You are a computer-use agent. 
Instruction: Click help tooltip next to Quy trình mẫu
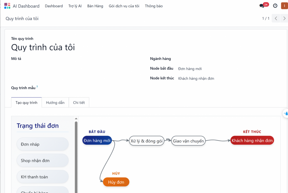click(37, 87)
